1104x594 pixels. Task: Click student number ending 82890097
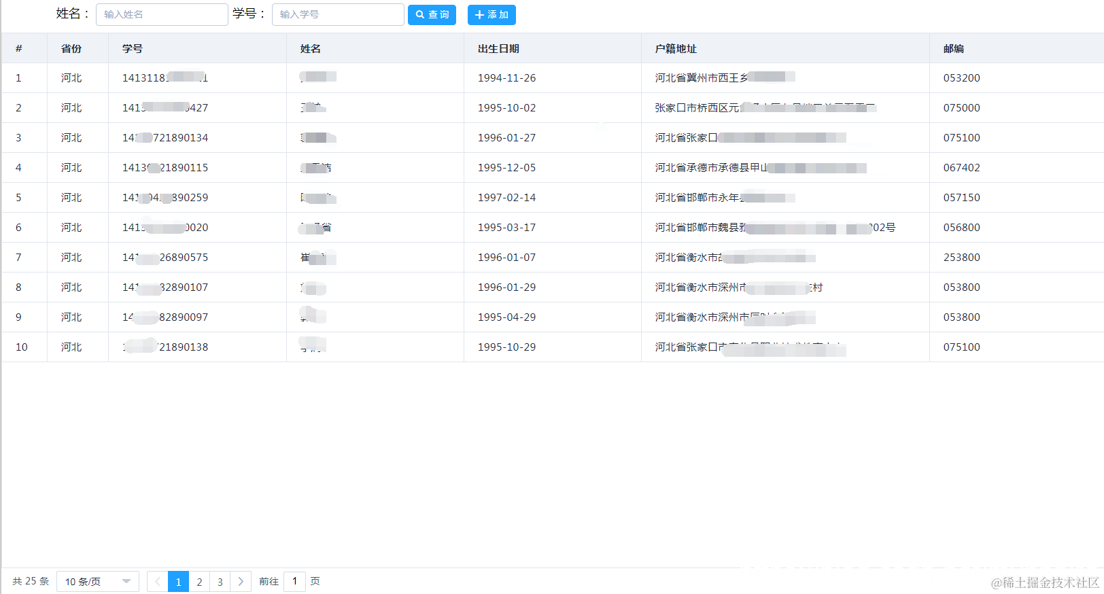(x=165, y=317)
